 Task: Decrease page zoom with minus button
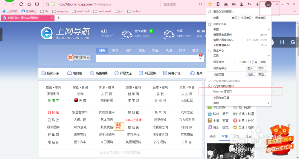click(237, 62)
